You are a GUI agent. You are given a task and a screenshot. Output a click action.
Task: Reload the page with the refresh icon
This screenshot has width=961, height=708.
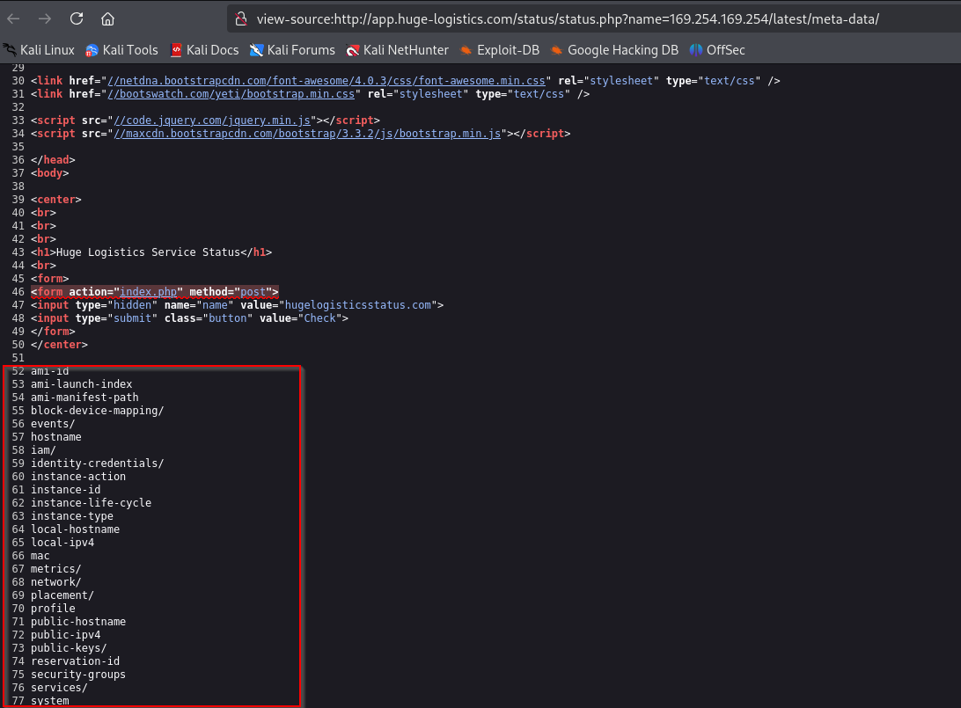coord(77,18)
